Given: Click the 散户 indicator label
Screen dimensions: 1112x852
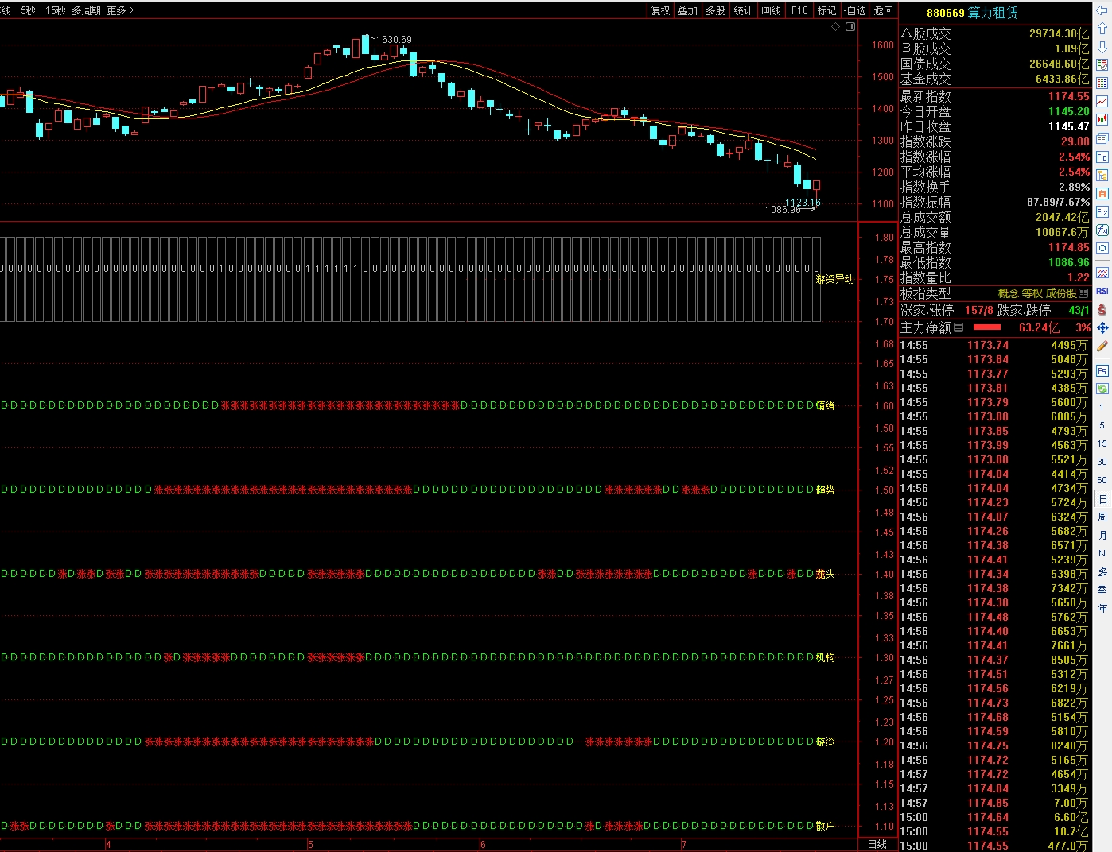Looking at the screenshot, I should 825,826.
